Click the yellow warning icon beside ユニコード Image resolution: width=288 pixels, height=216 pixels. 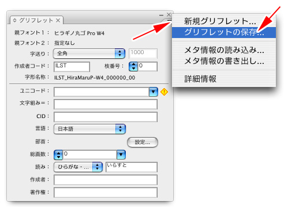click(164, 92)
